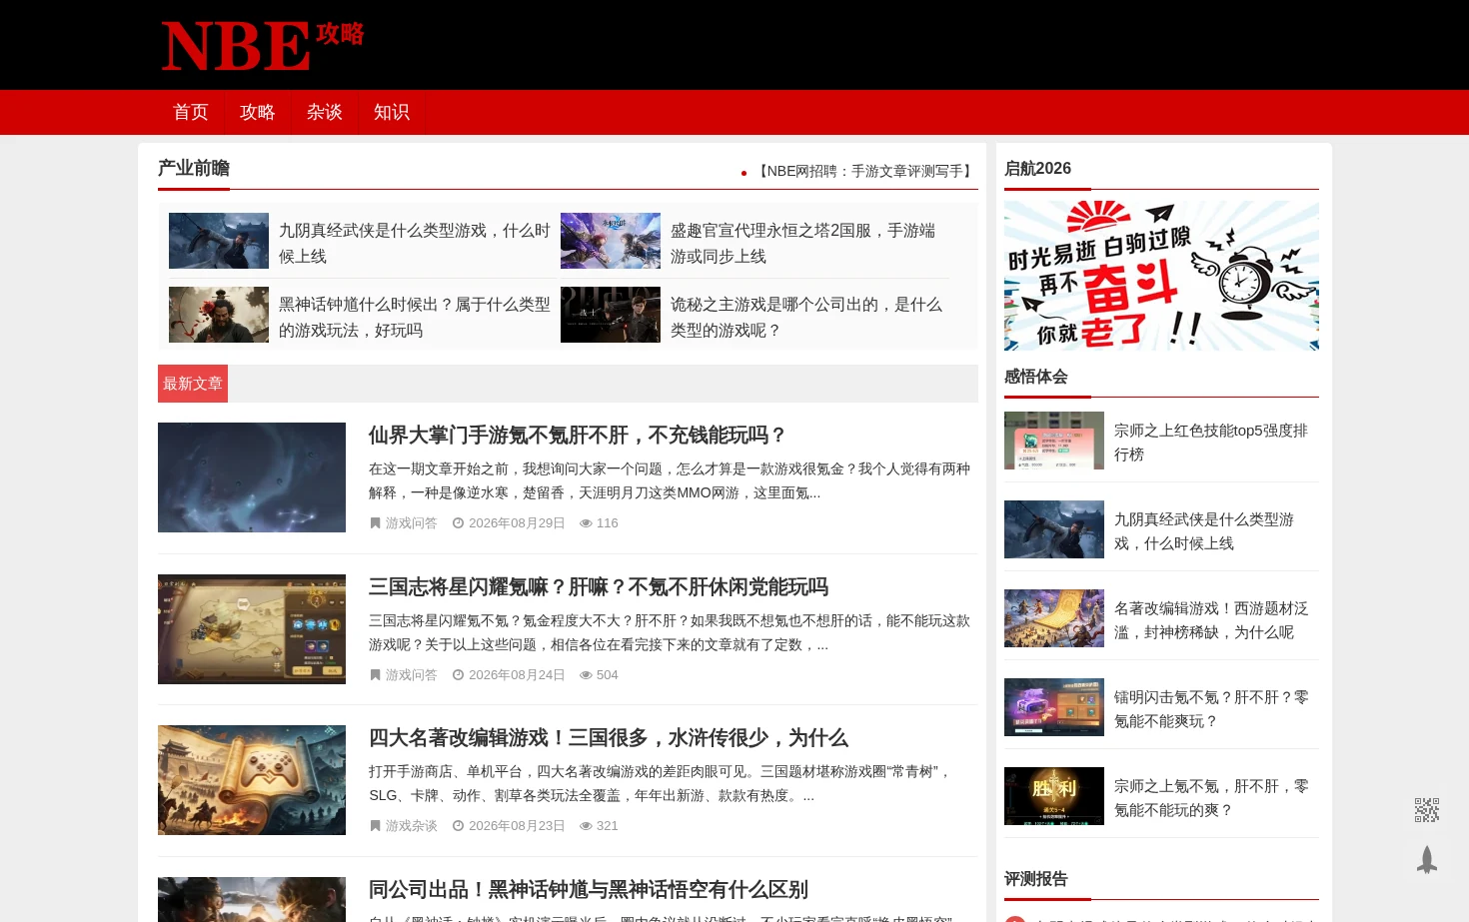Click the 评测报告 section heading
This screenshot has height=922, width=1469.
(1036, 879)
